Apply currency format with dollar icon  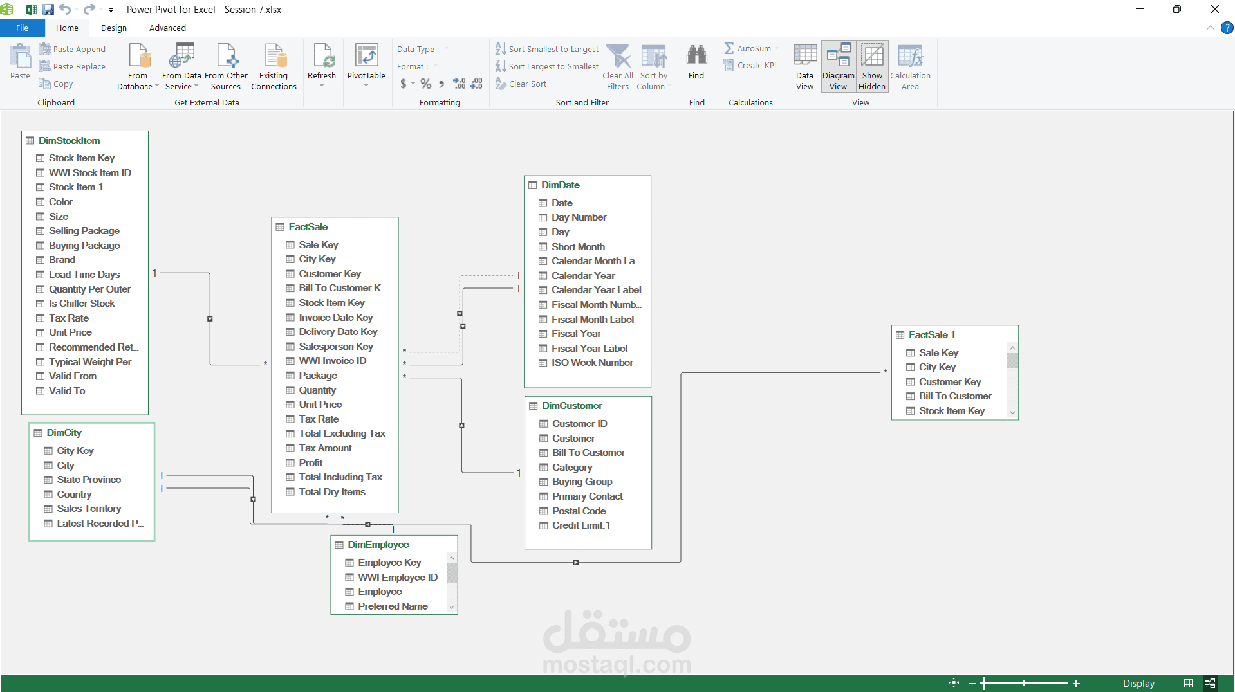(404, 84)
